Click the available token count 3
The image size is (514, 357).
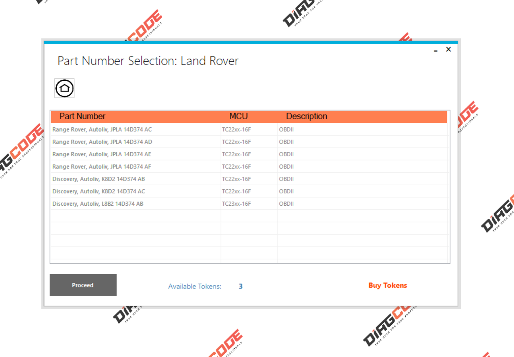[x=241, y=287]
